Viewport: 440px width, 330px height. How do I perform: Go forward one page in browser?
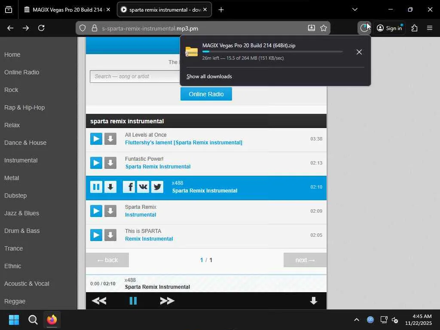[x=26, y=28]
